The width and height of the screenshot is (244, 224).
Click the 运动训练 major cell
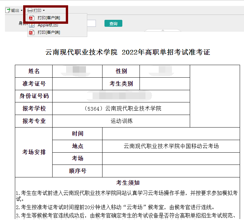pos(121,121)
